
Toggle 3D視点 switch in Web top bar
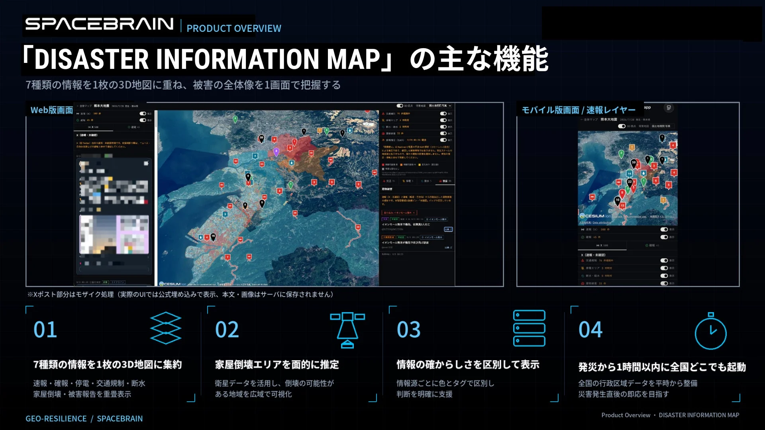[x=400, y=106]
